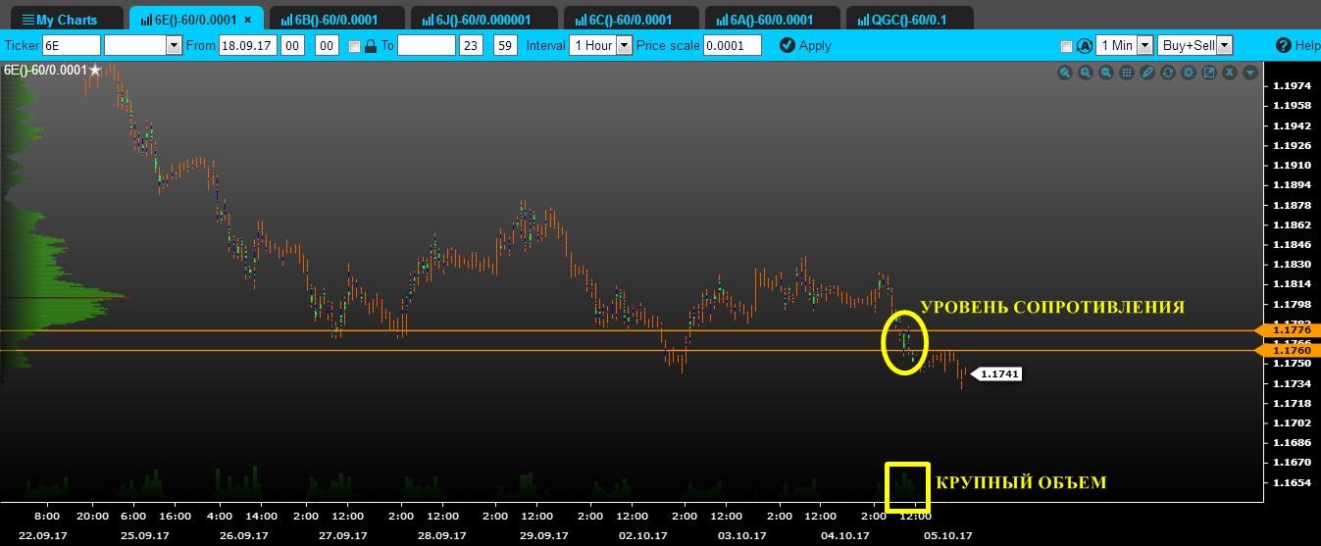
Task: Click the zoom in magnifier icon
Action: (1086, 73)
